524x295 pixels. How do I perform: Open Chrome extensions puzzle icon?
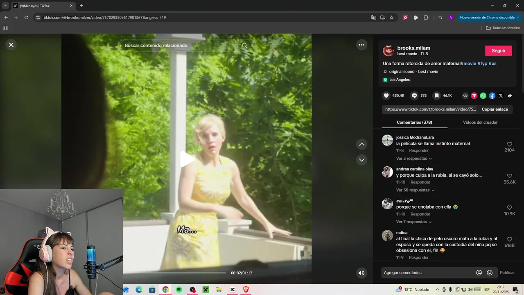(426, 18)
